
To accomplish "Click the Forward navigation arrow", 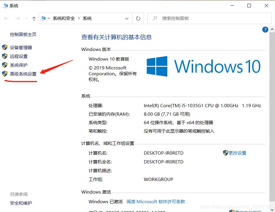I will [18, 18].
